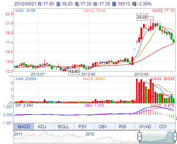Viewport: 177px width, 144px height.
Task: Click the MA30 17.16 legend label
Action: click(163, 10)
